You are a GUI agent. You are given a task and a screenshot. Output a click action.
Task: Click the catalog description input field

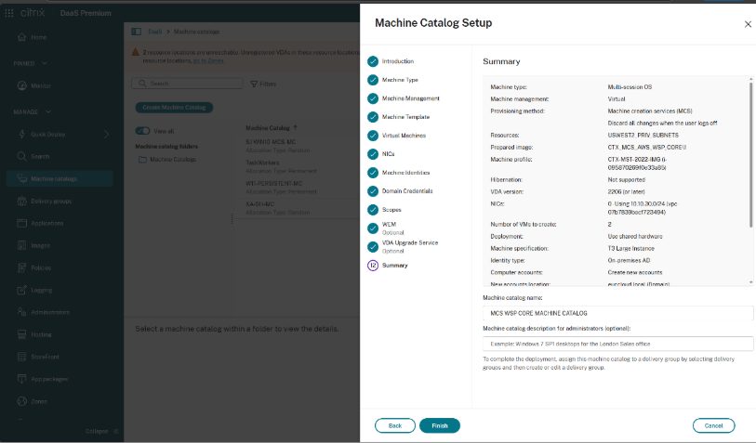point(617,344)
